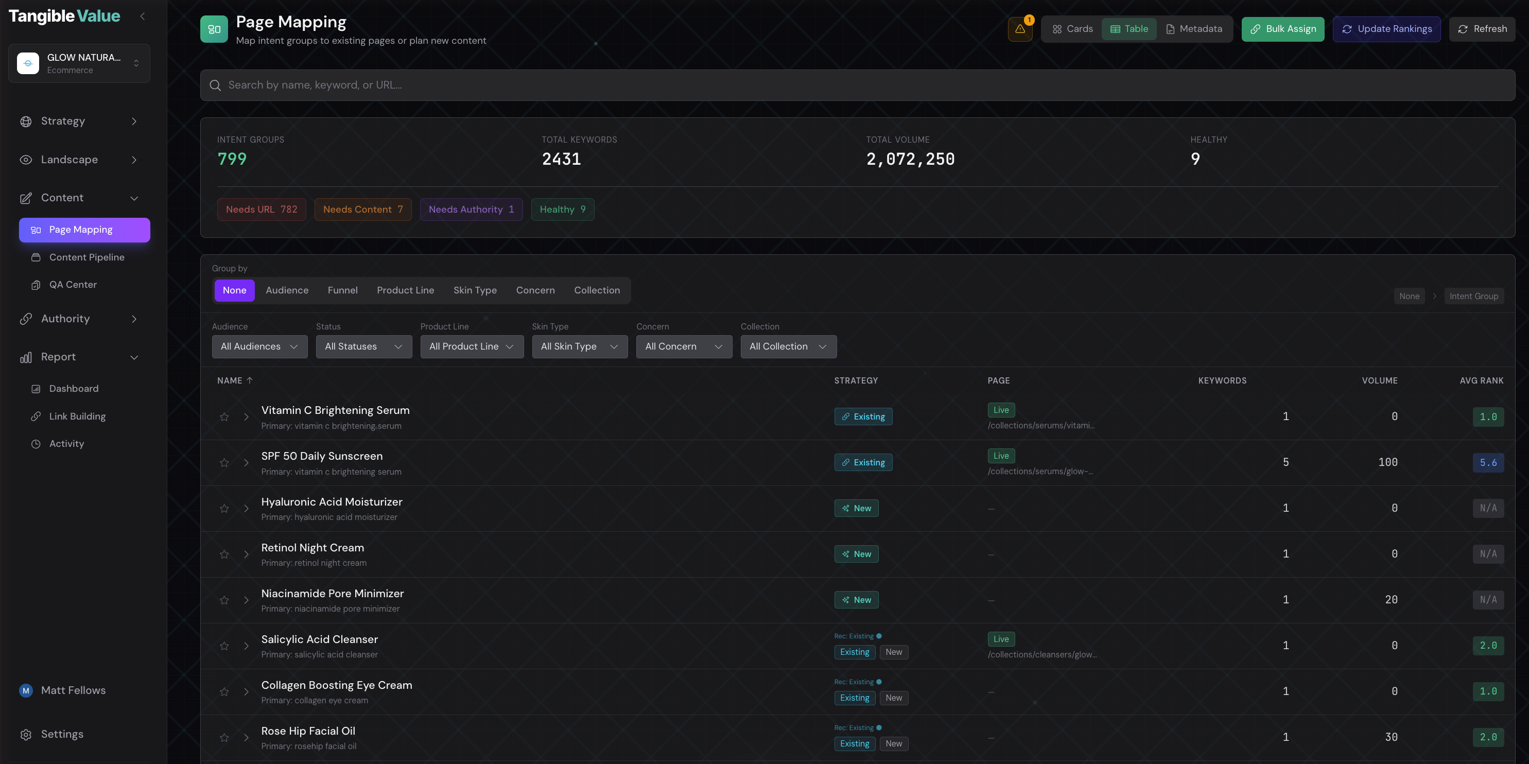Switch to the Metadata view tab
The image size is (1529, 764).
(x=1195, y=28)
